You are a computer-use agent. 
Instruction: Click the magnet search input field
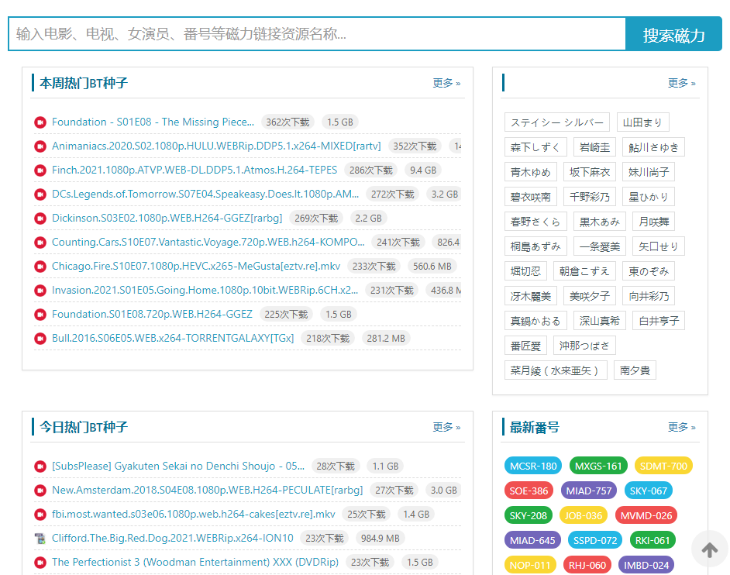click(317, 34)
